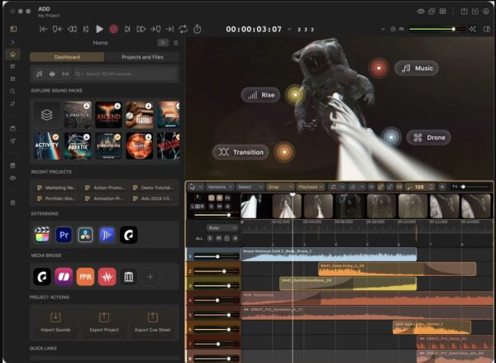Toggle the loop playback icon
The image size is (496, 363).
pos(184,29)
